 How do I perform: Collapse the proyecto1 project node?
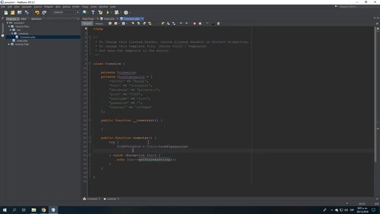7,23
